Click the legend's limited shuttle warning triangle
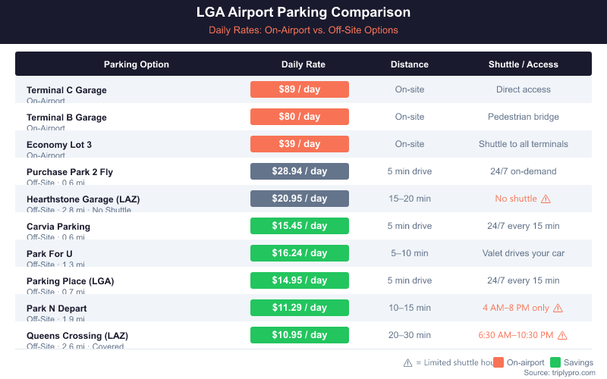 click(x=407, y=362)
